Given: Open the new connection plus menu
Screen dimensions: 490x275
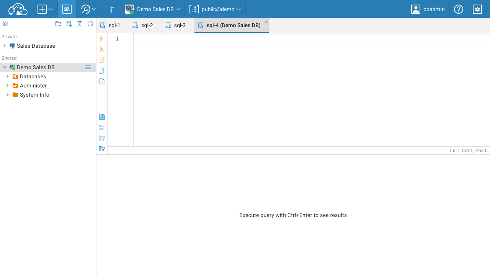Looking at the screenshot, I should pos(45,9).
